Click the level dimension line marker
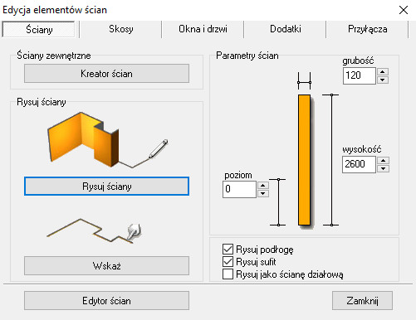The width and height of the screenshot is (416, 320). (x=278, y=202)
